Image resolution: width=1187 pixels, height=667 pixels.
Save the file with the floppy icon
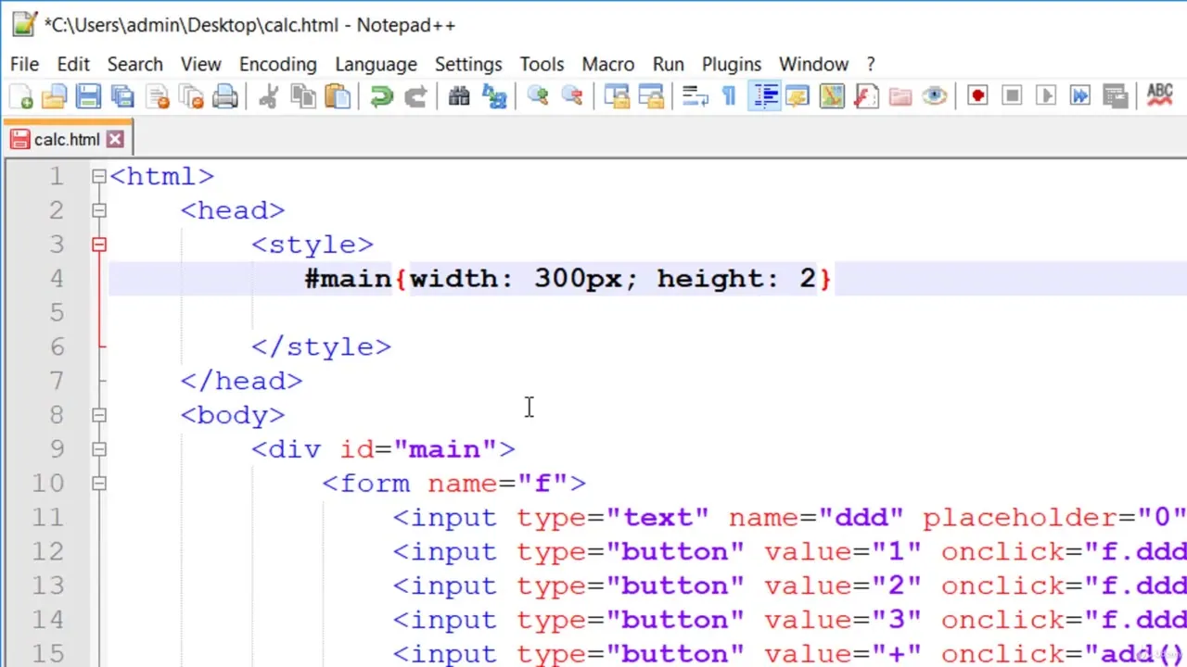pyautogui.click(x=88, y=95)
